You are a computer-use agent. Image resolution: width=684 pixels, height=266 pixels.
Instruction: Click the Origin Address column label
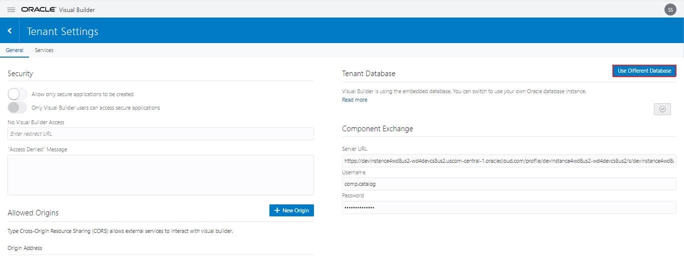click(25, 248)
